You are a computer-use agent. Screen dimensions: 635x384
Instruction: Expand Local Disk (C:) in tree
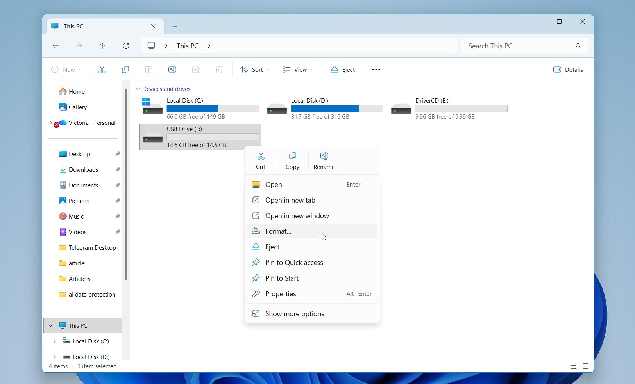[x=55, y=341]
